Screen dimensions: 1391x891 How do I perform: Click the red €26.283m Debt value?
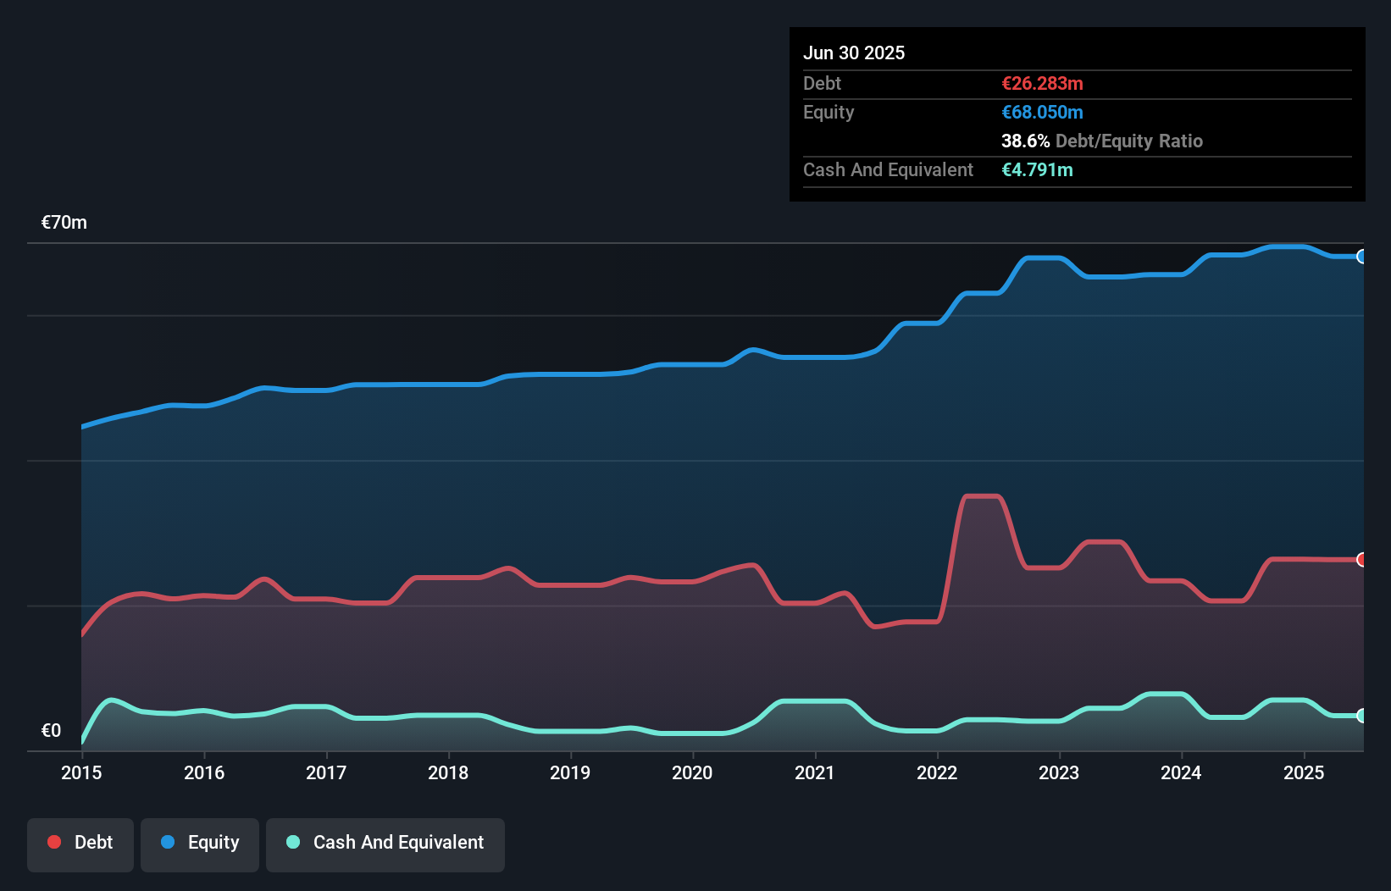tap(1041, 83)
